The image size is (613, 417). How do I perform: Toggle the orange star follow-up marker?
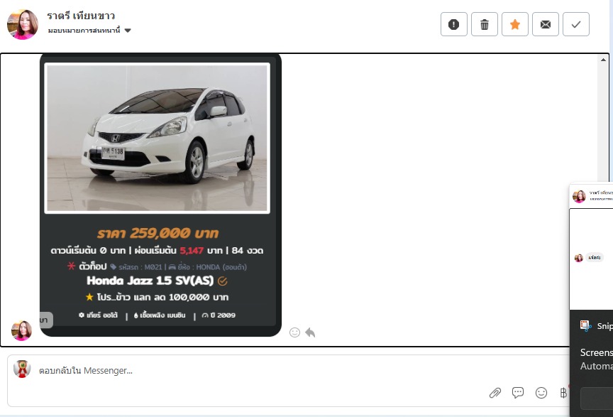[x=515, y=24]
